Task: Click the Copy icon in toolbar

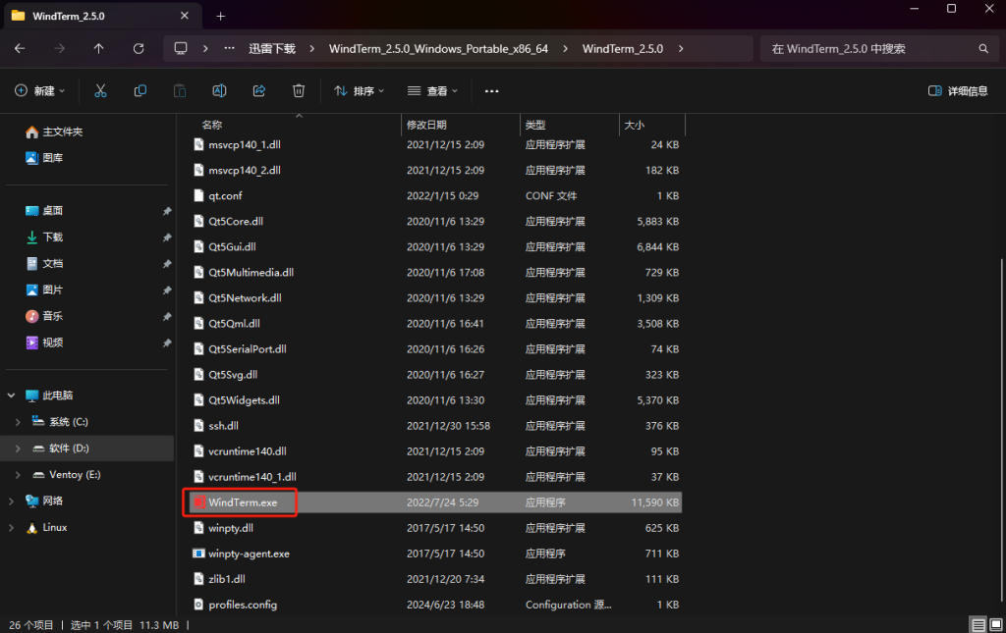Action: [x=140, y=90]
